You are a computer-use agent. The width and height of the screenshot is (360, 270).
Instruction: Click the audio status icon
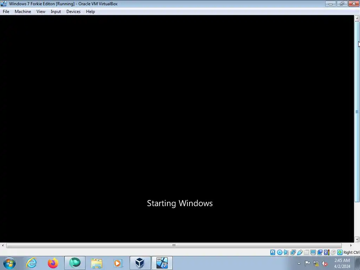[286, 252]
